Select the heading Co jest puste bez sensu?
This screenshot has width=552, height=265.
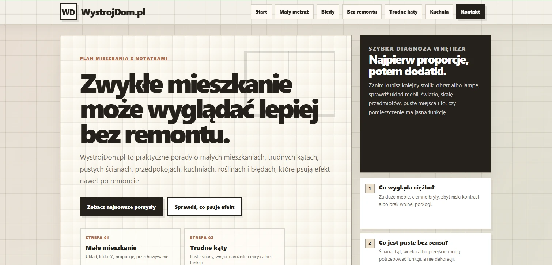pyautogui.click(x=413, y=243)
